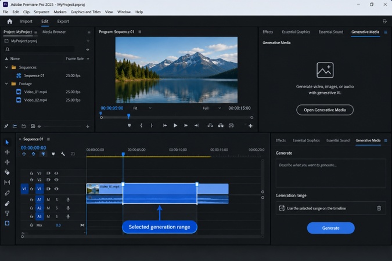Toggle Project panel read-only pencil icon
This screenshot has width=392, height=261.
click(x=6, y=126)
